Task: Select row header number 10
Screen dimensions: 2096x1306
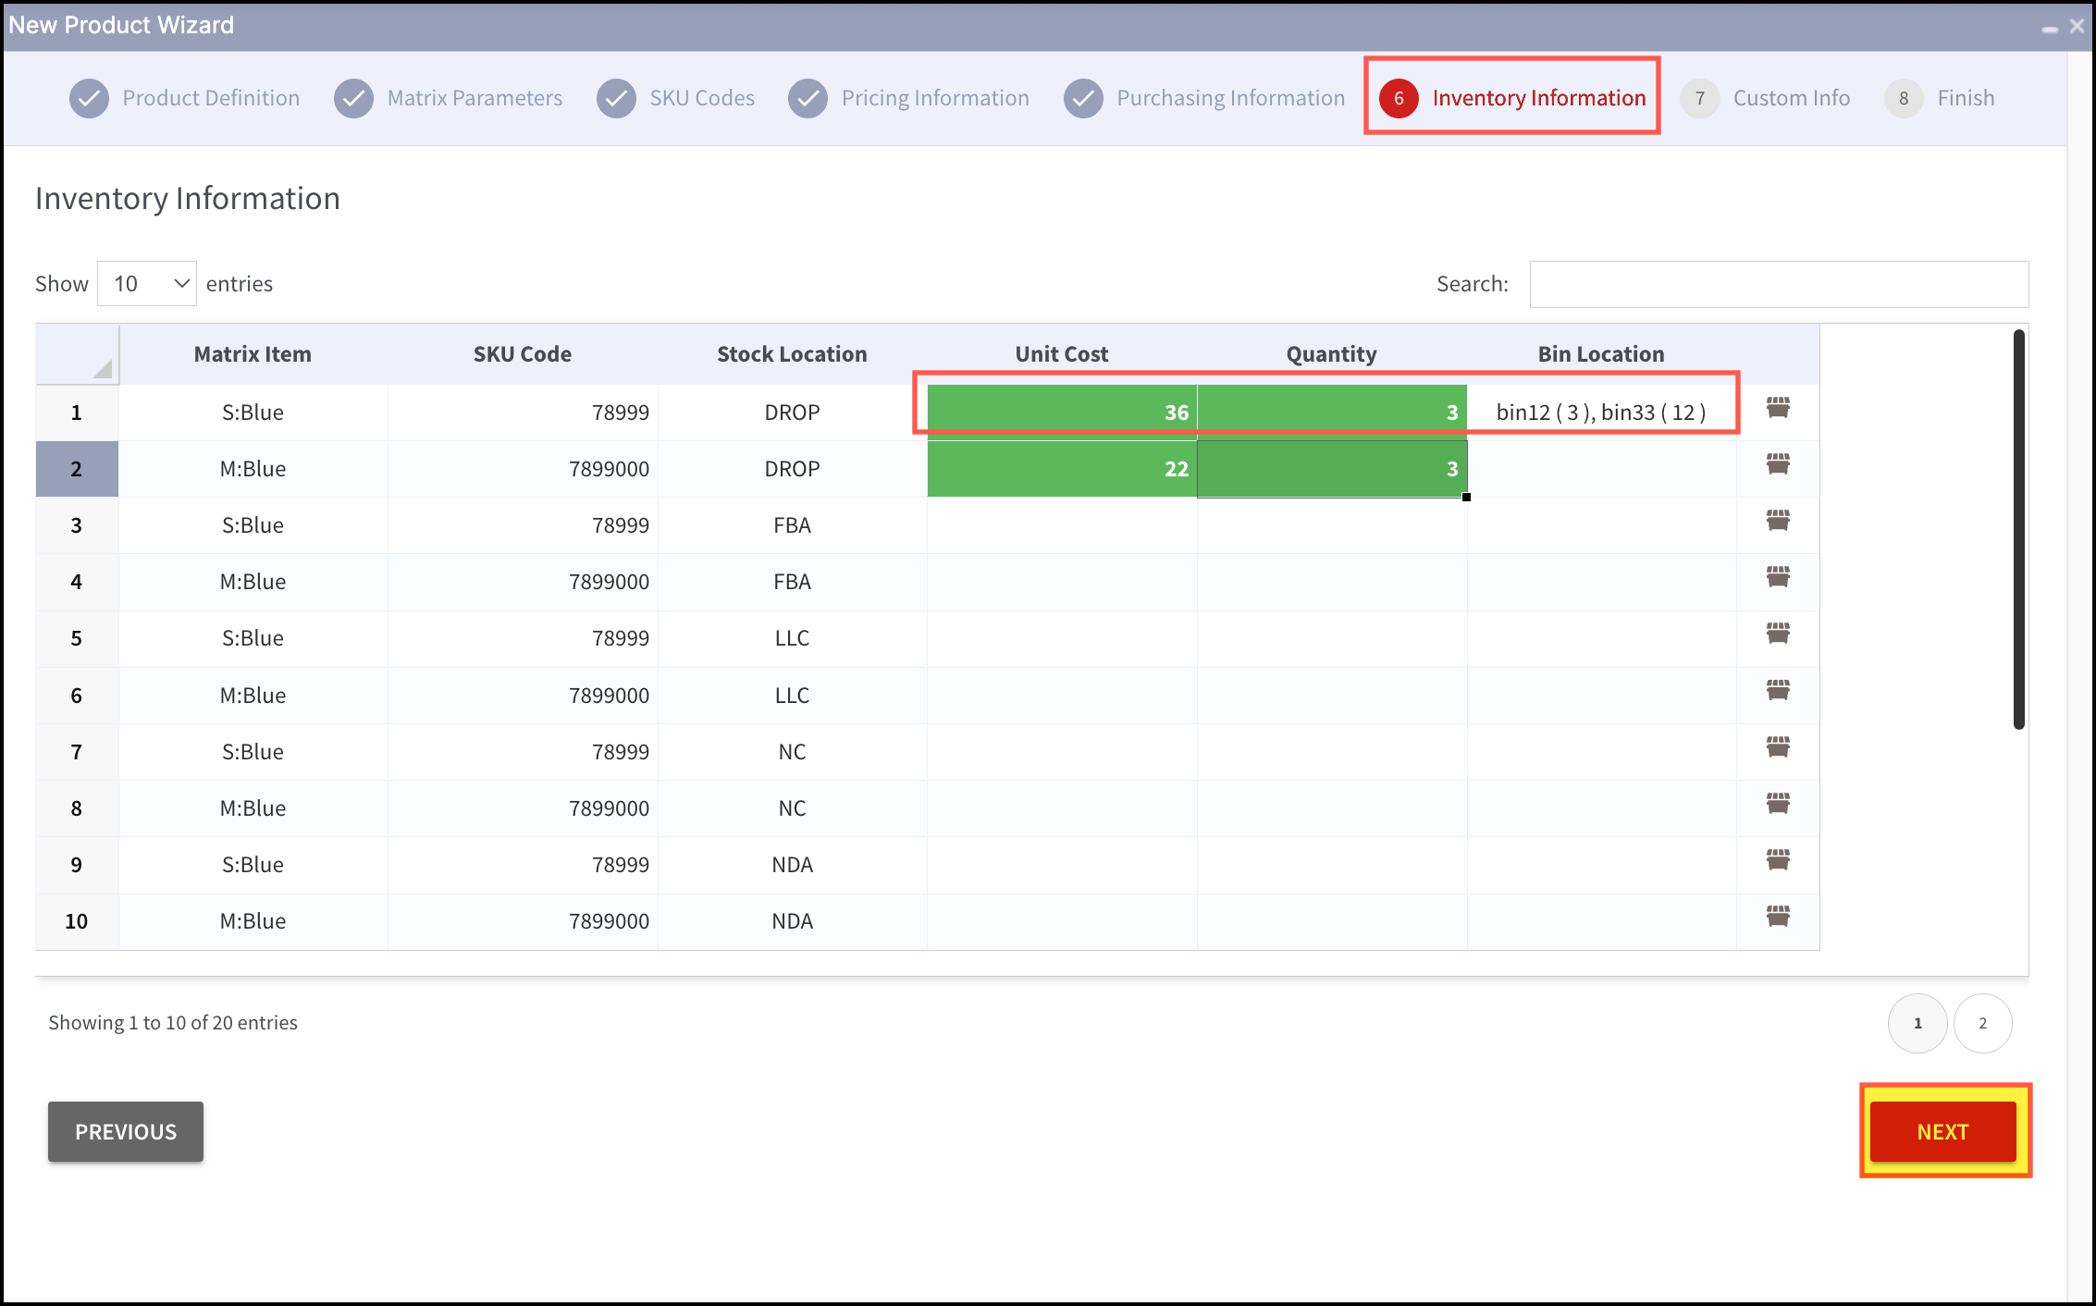Action: [x=77, y=921]
